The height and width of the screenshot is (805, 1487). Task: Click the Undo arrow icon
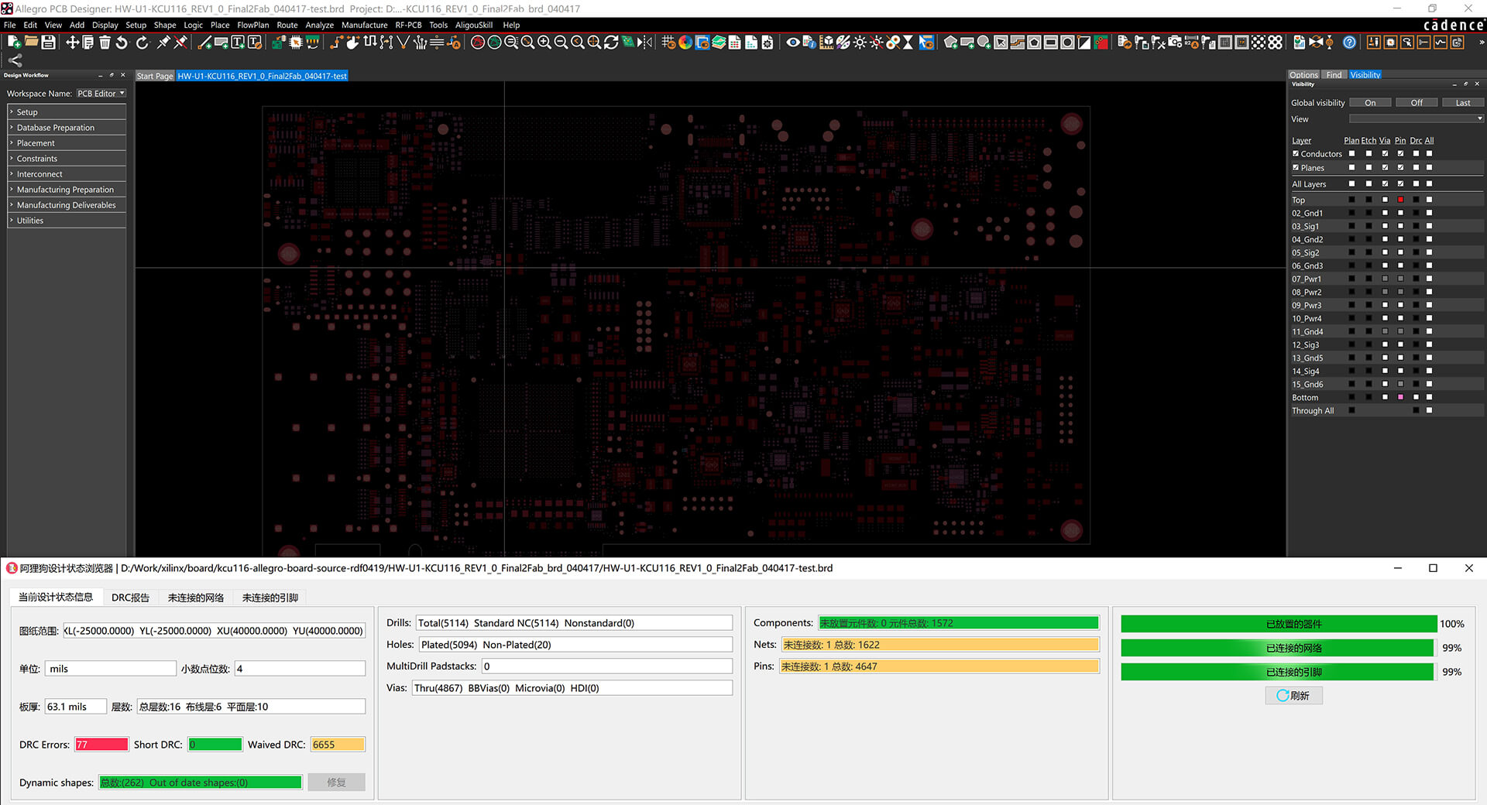point(122,42)
